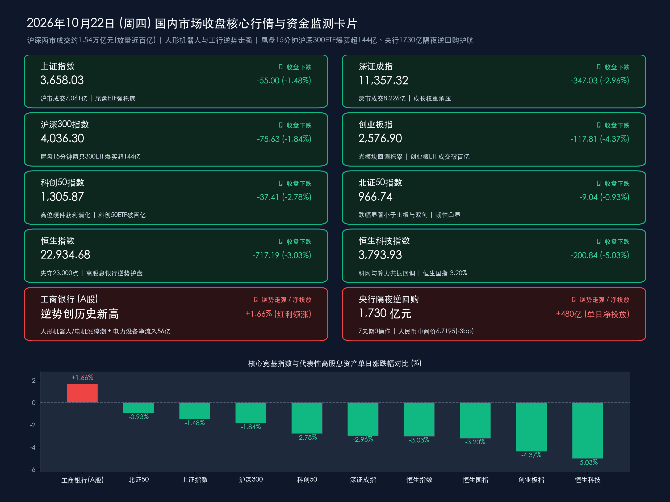Click the status icon on the 上证指数 card
Viewport: 670px width, 502px height.
click(280, 67)
